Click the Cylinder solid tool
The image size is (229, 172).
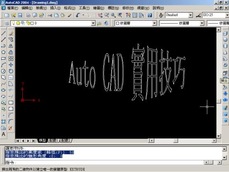[225, 46]
